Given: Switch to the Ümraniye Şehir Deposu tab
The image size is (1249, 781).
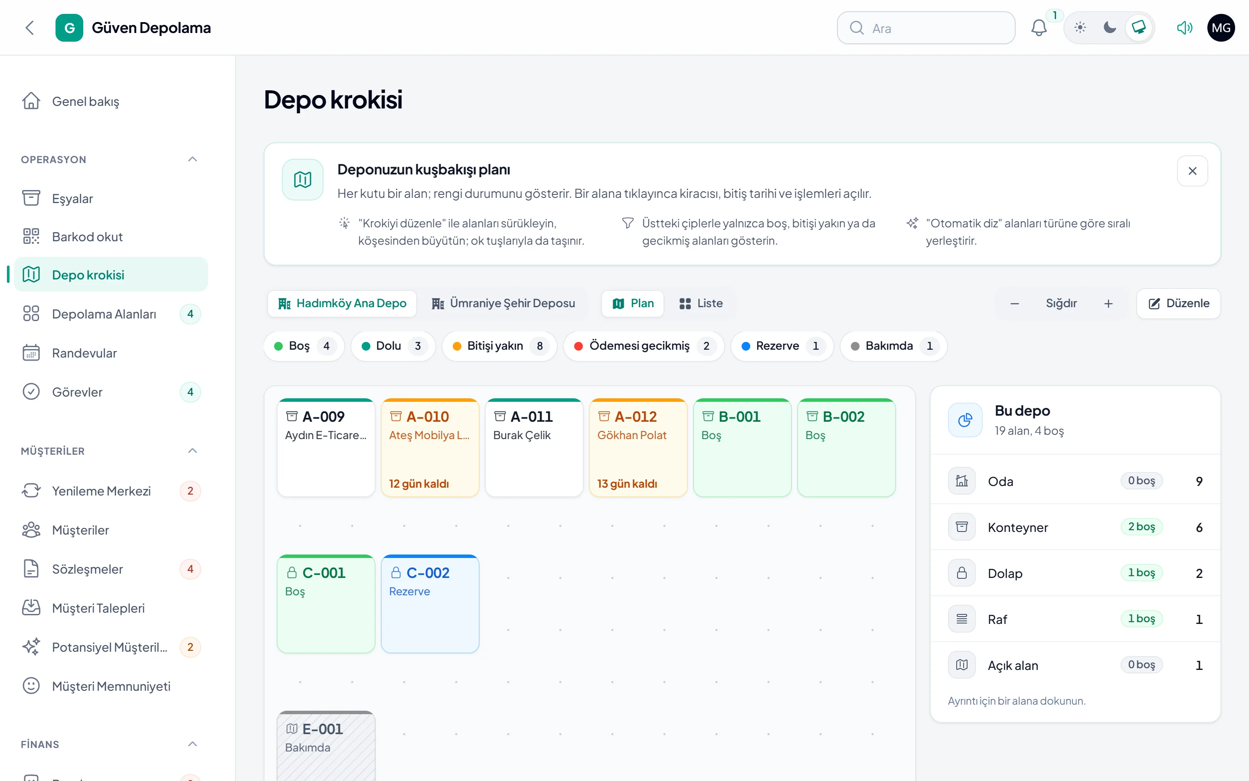Looking at the screenshot, I should point(503,303).
